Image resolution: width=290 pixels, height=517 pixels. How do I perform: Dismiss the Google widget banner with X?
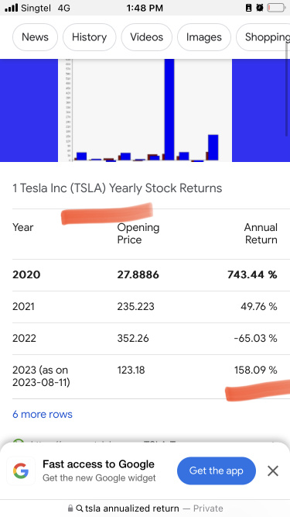tap(273, 470)
